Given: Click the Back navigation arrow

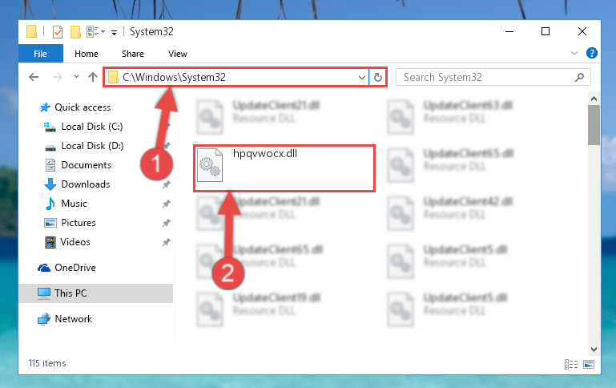Looking at the screenshot, I should click(x=34, y=77).
